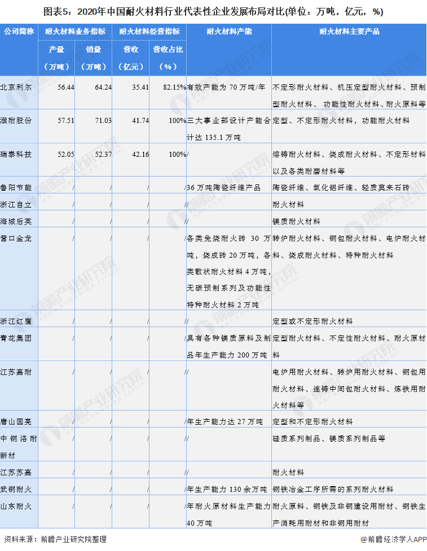Viewport: 427px width, 551px height.
Task: Click products cell '陶瓷纤维、氧化铝纤维、轻质莫来石砖'
Action: tap(341, 188)
